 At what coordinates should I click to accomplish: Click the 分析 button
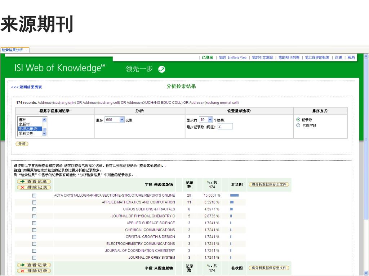point(22,144)
